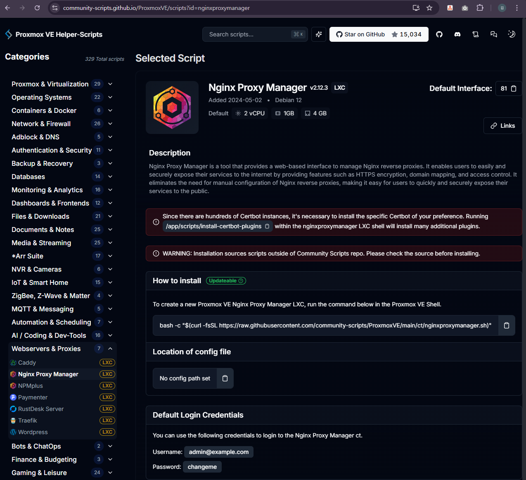The height and width of the screenshot is (480, 526).
Task: Open the Links button
Action: 502,126
